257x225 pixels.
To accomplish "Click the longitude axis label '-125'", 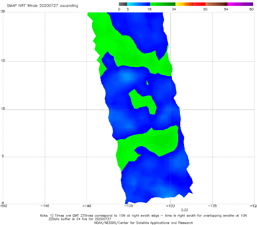I will coord(213,206).
